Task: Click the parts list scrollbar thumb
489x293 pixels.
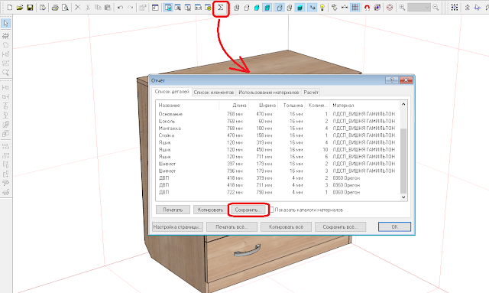Action: tap(403, 161)
